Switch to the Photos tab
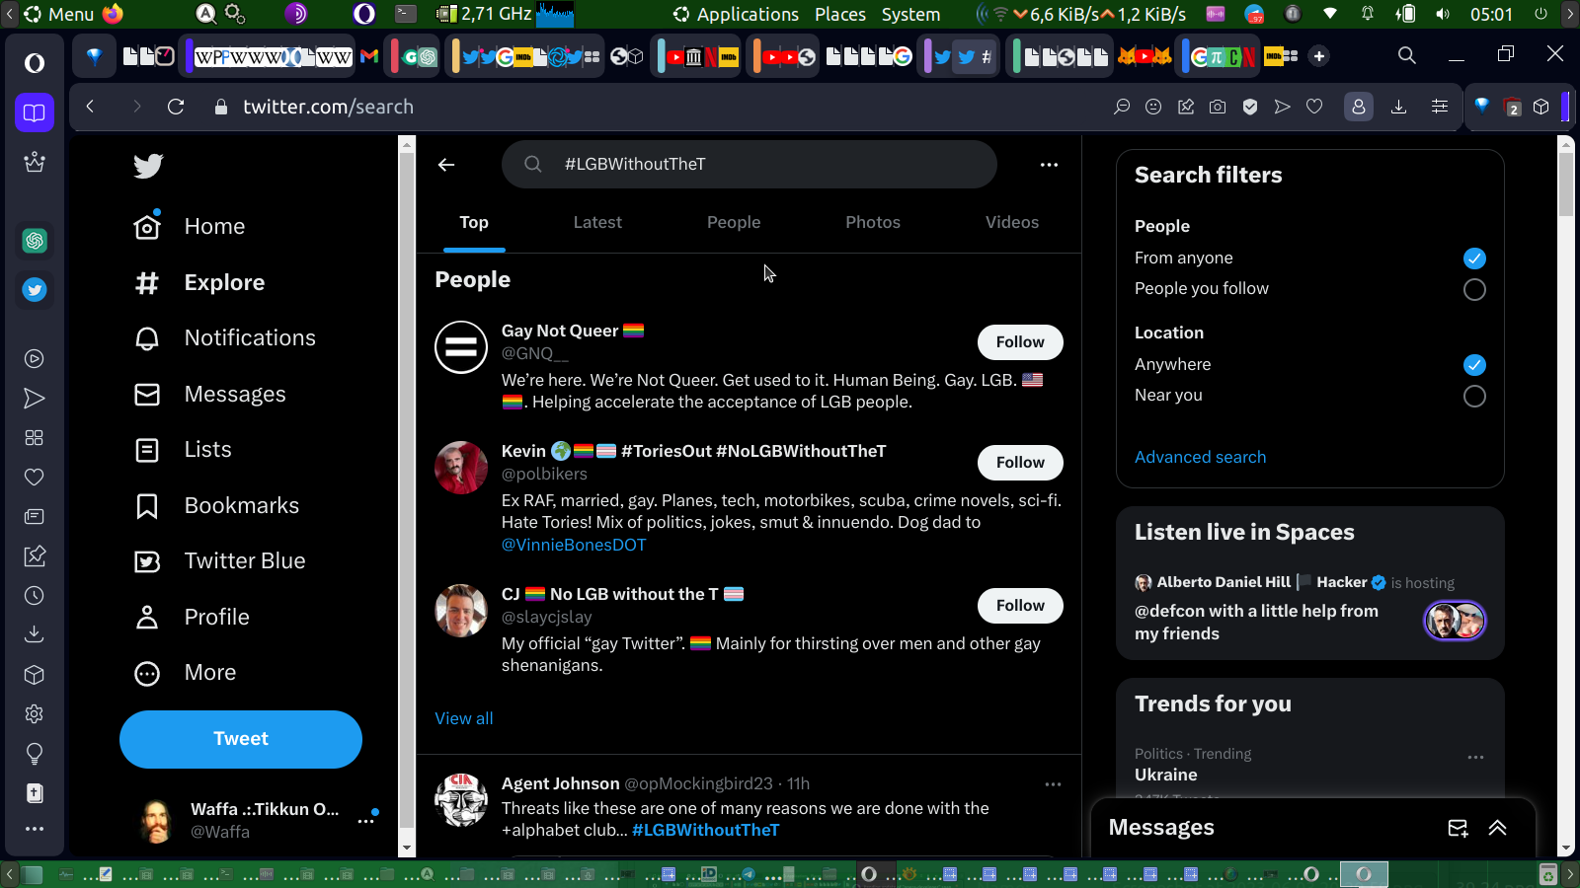Viewport: 1580px width, 888px height. 873,223
